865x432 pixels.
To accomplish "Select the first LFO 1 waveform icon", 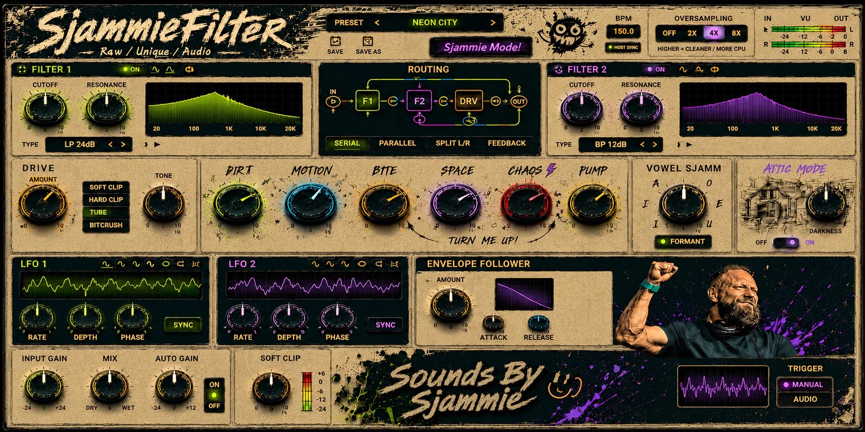I will tap(106, 264).
